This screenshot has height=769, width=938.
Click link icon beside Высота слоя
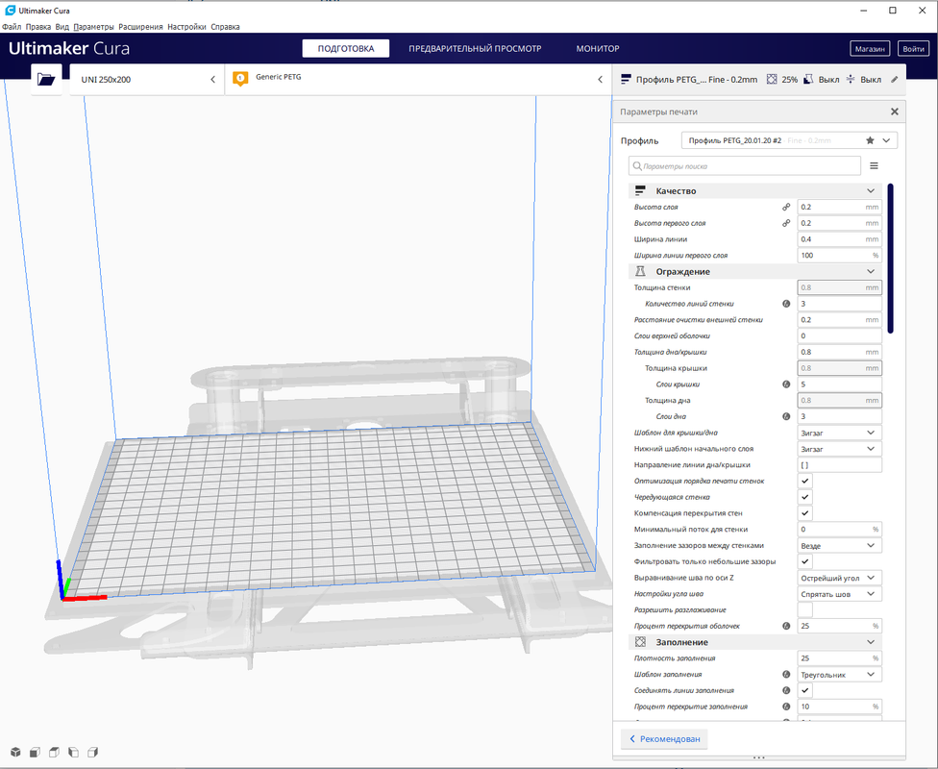[786, 207]
